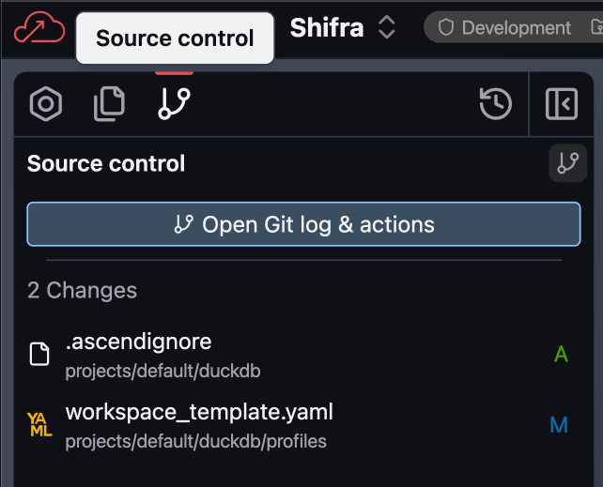Click the green A added status marker
The width and height of the screenshot is (603, 487).
(x=561, y=354)
